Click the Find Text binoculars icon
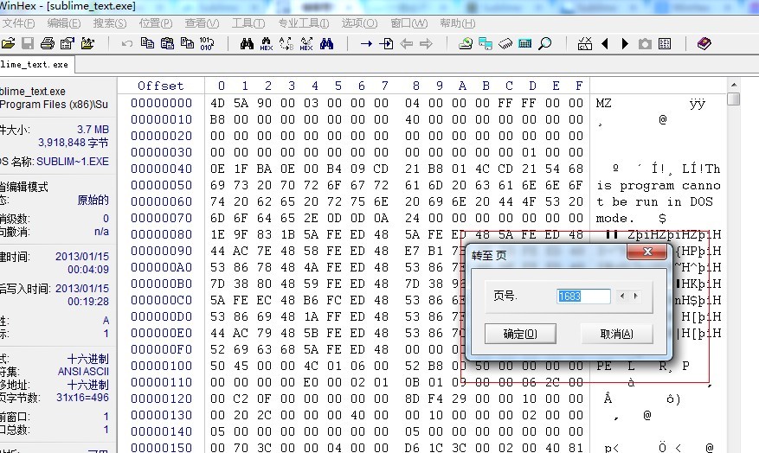759x453 pixels. coord(247,44)
